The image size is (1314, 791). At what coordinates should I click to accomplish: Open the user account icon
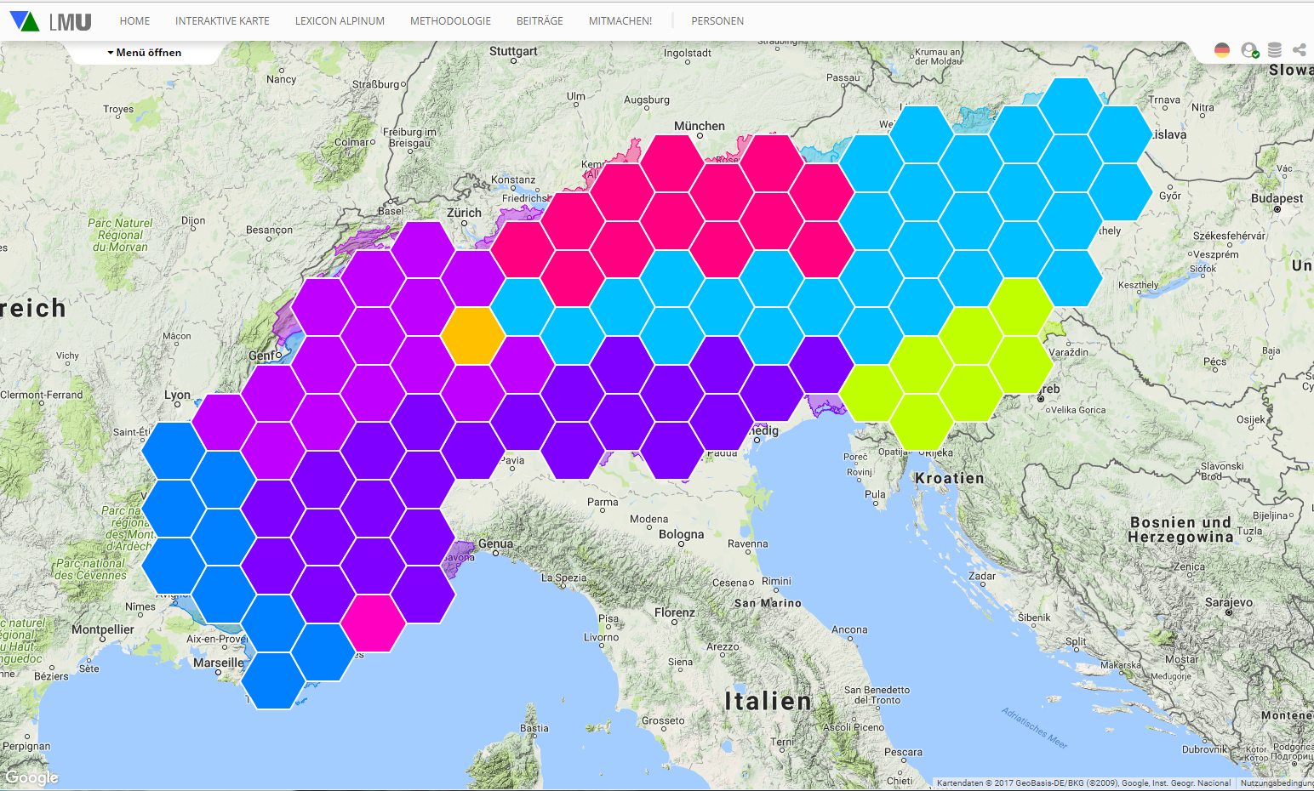tap(1248, 50)
